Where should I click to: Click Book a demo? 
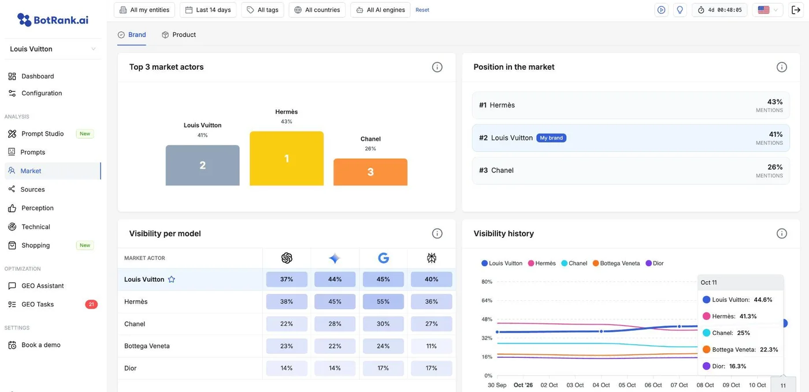coord(40,345)
